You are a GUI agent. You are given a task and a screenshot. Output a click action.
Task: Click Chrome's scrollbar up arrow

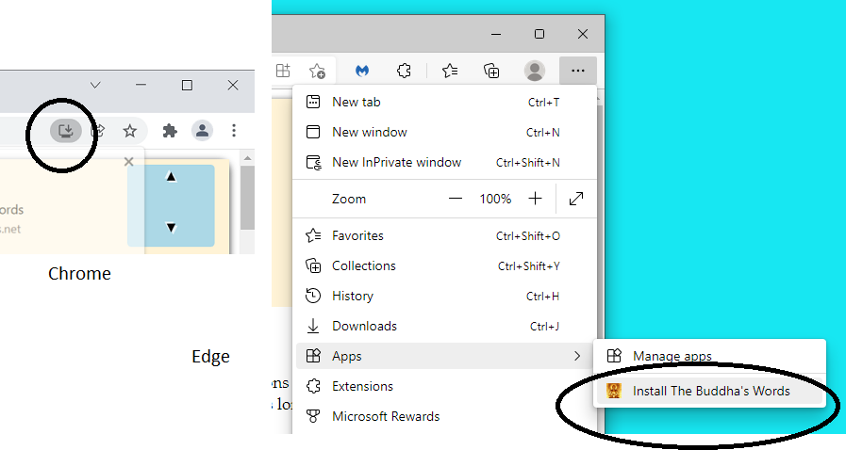point(247,158)
